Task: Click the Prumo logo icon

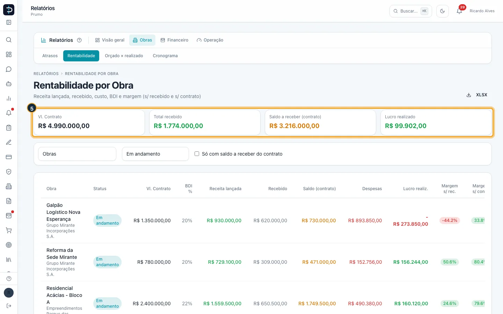Action: (x=9, y=10)
